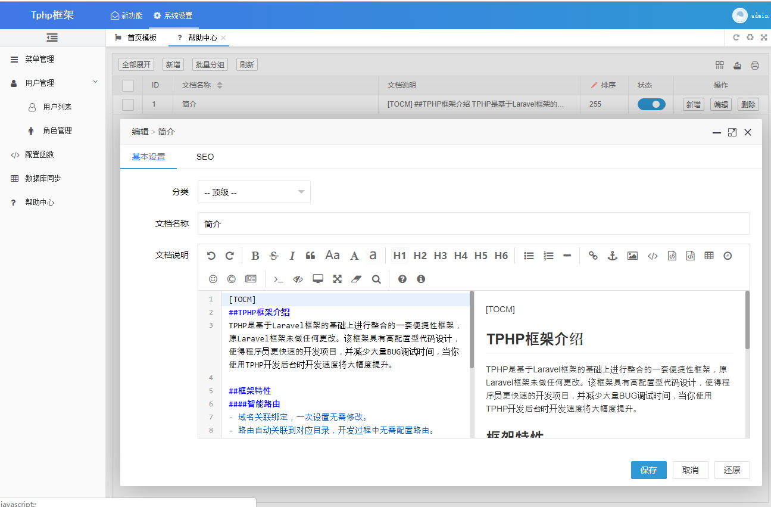Screen dimensions: 771x507
Task: Clear cache recycle icon in tab bar
Action: pyautogui.click(x=750, y=37)
